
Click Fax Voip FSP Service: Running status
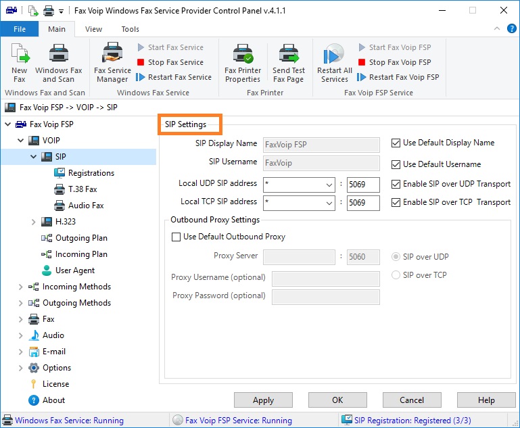[239, 421]
